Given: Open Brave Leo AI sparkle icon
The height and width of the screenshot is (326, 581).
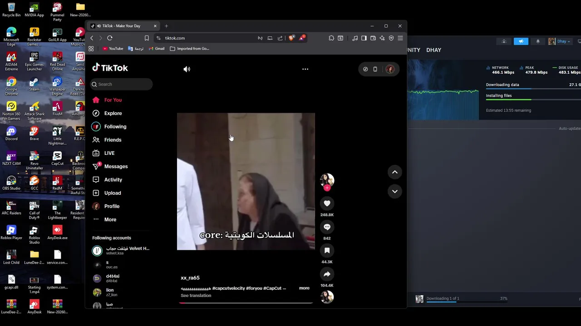Looking at the screenshot, I should [x=382, y=38].
